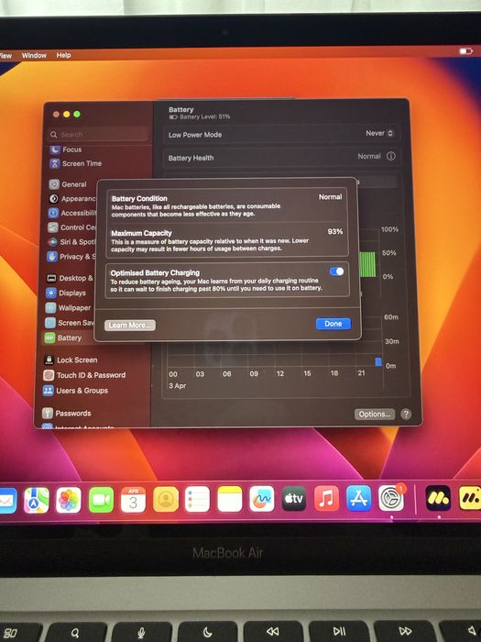Open Freeform from the Dock
481x642 pixels.
pyautogui.click(x=262, y=499)
